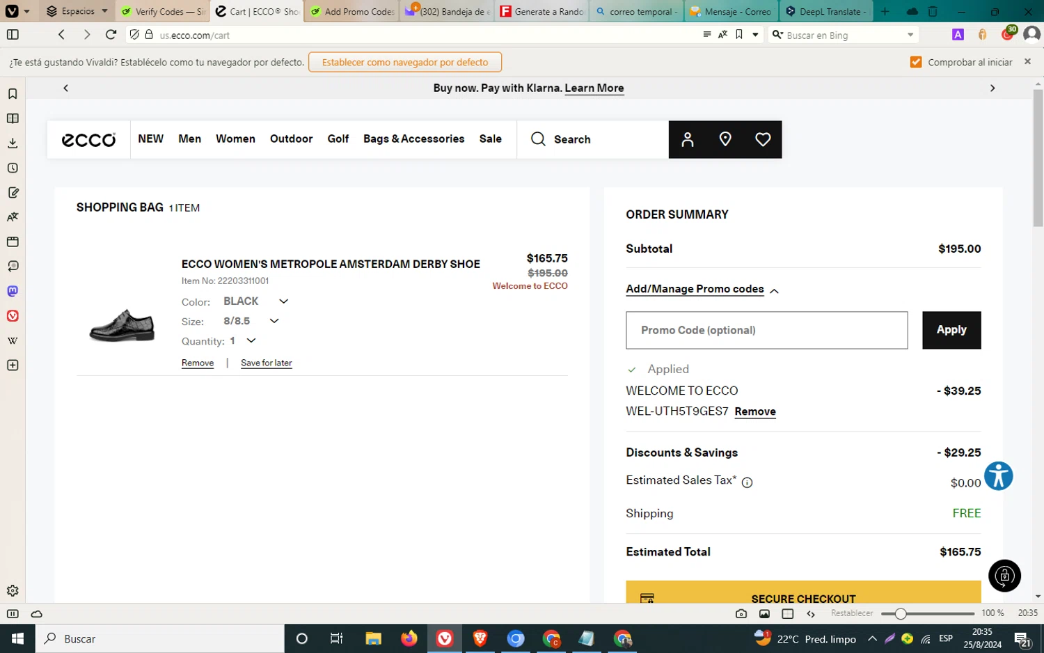
Task: Click the ECCO logo
Action: click(88, 139)
